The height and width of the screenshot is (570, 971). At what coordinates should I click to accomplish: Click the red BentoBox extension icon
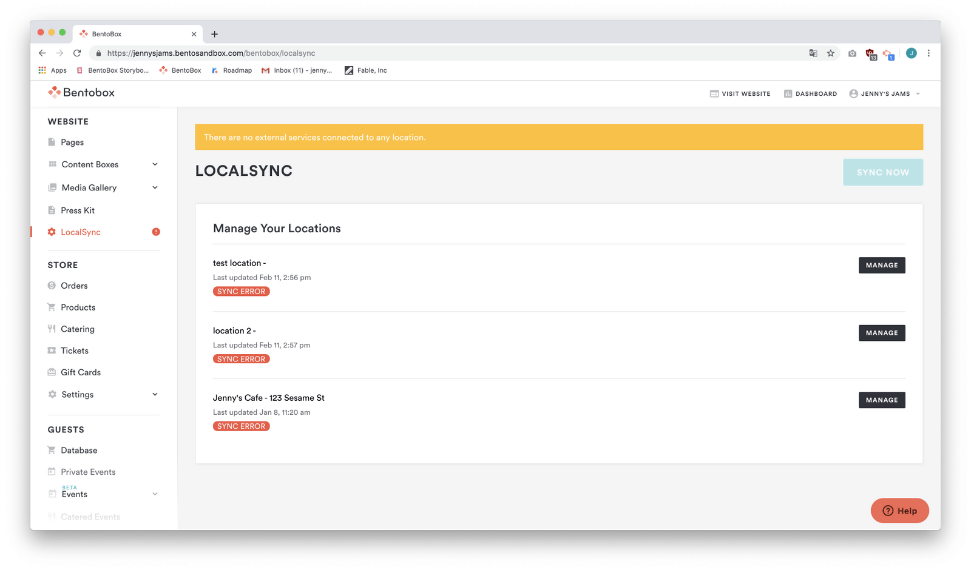[888, 54]
